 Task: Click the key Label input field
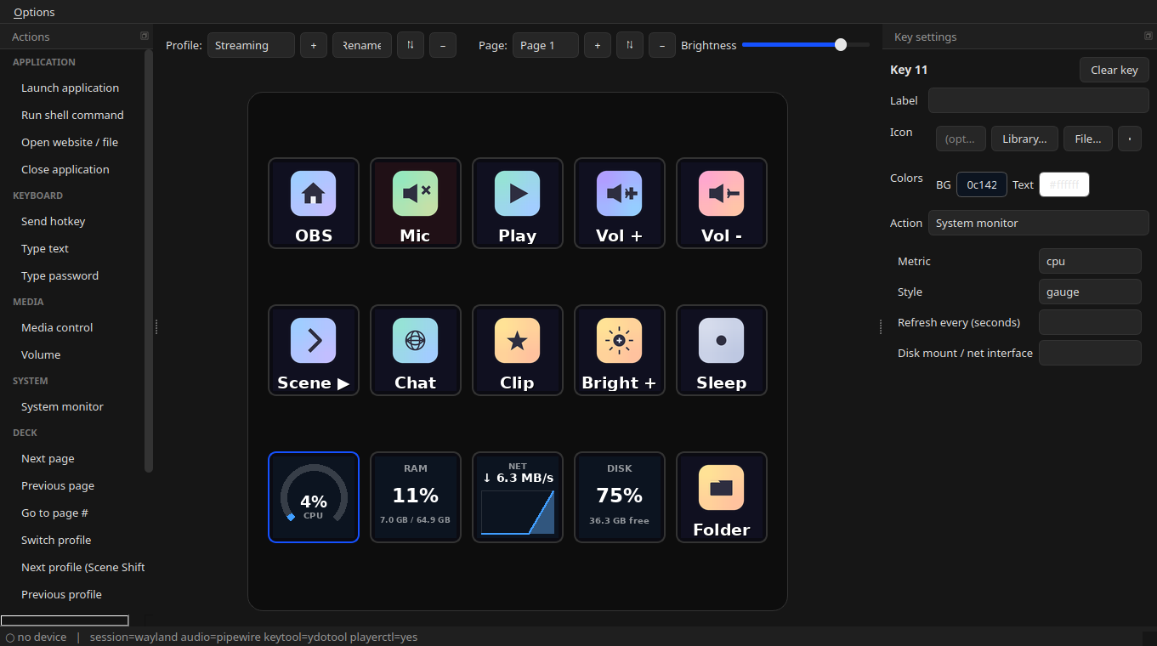click(1039, 100)
